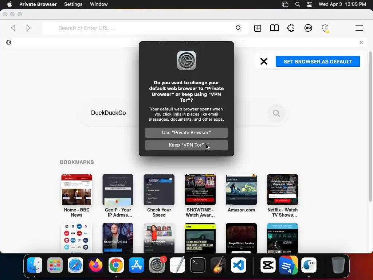Open the Settings menu
This screenshot has height=280, width=373.
tap(73, 4)
